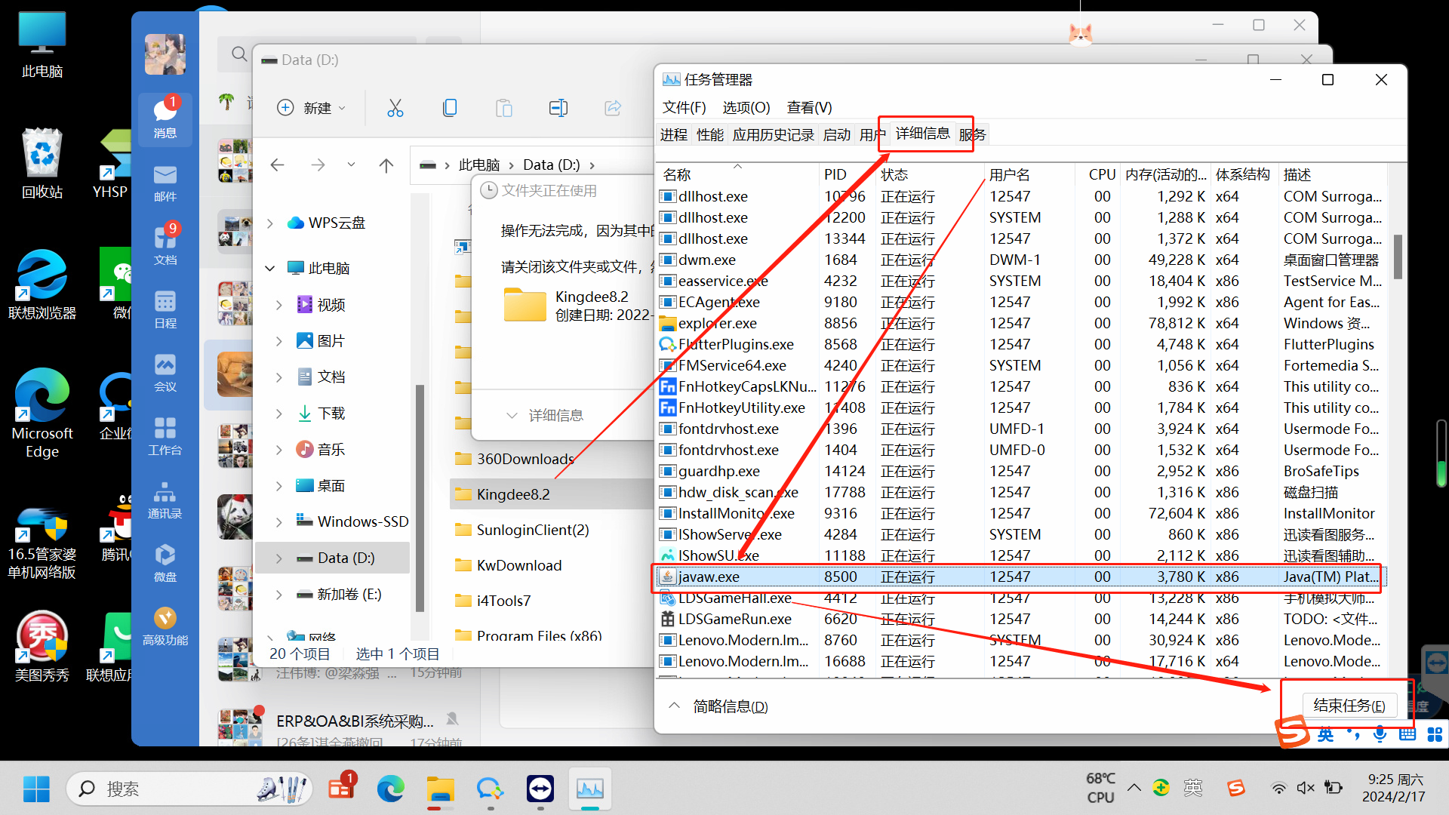The width and height of the screenshot is (1449, 815).
Task: Click the Copy icon in Explorer toolbar
Action: [x=450, y=108]
